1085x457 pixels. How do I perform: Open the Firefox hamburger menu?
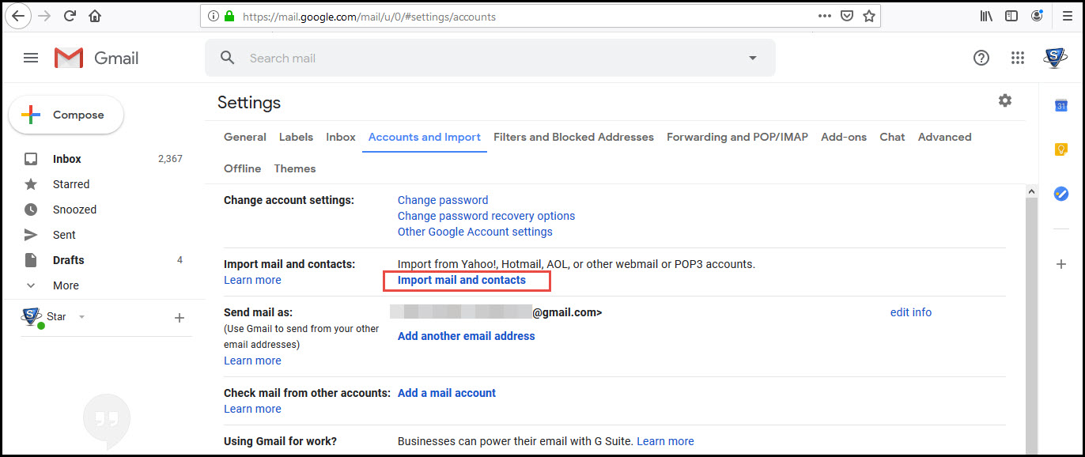[x=1067, y=16]
